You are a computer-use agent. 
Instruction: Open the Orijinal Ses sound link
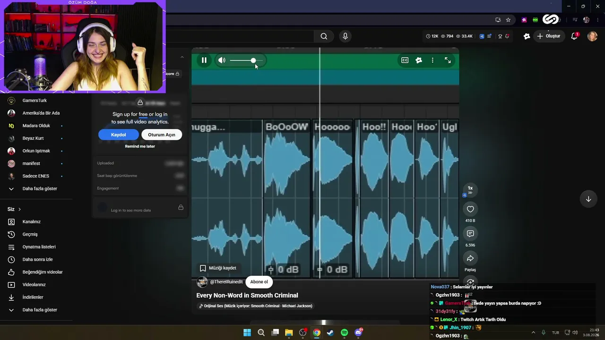[256, 306]
